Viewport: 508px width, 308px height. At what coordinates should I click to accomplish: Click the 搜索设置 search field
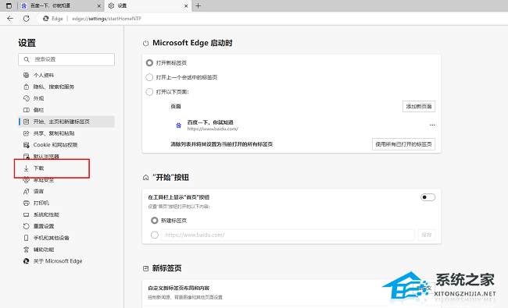point(66,59)
